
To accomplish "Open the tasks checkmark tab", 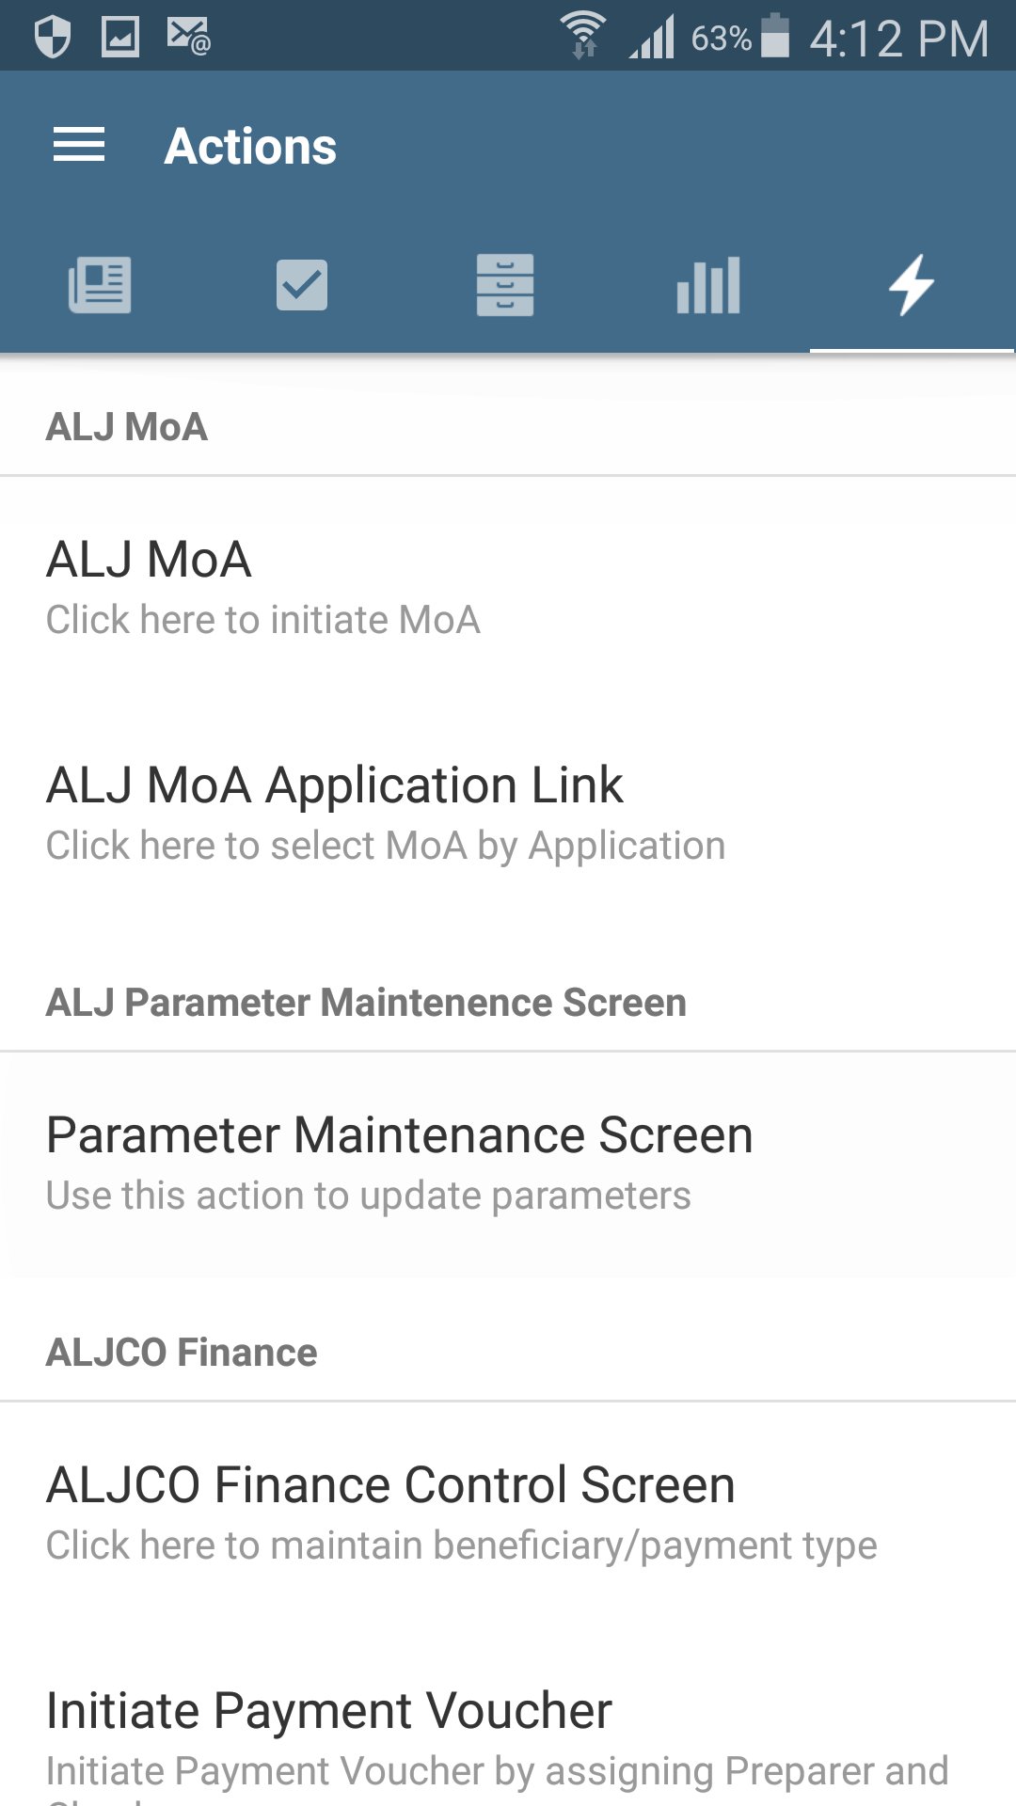I will (x=302, y=285).
